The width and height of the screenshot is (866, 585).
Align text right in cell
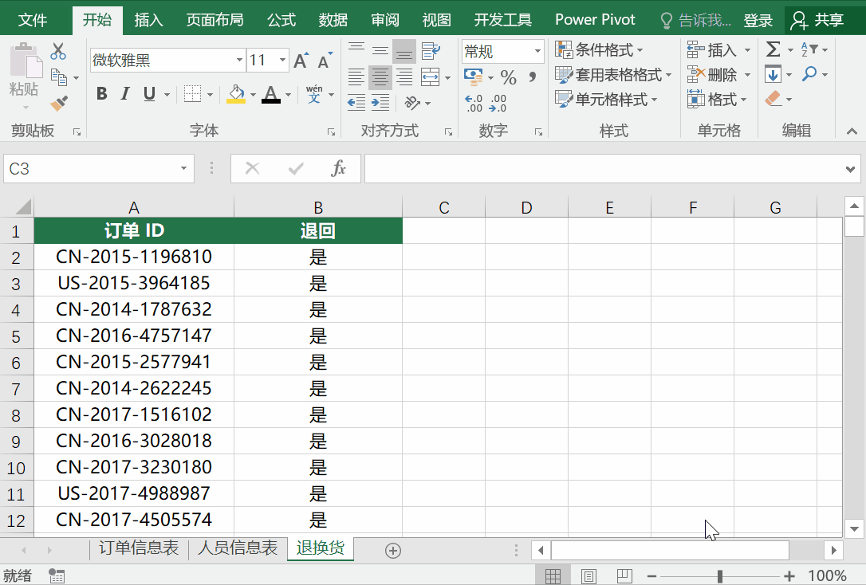click(404, 77)
